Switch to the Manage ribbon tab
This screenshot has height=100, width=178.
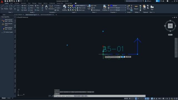point(34,3)
